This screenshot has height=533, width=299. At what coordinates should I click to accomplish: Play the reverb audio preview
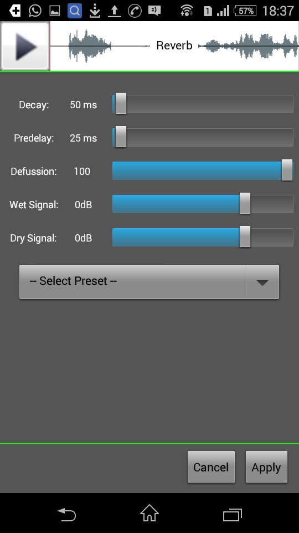click(25, 46)
